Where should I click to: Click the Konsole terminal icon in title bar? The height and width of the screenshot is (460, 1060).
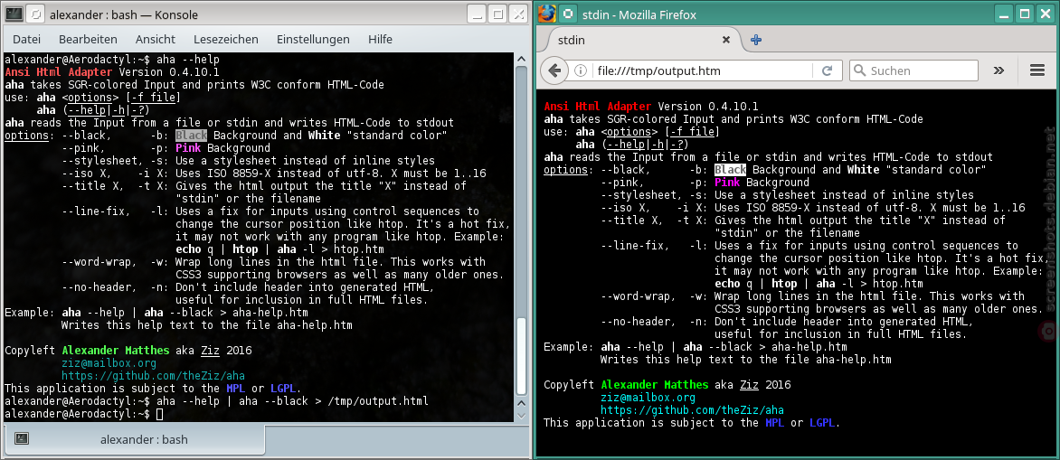point(14,14)
